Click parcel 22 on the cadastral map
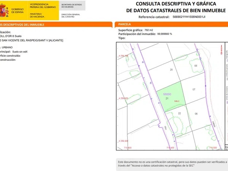 click(x=179, y=113)
